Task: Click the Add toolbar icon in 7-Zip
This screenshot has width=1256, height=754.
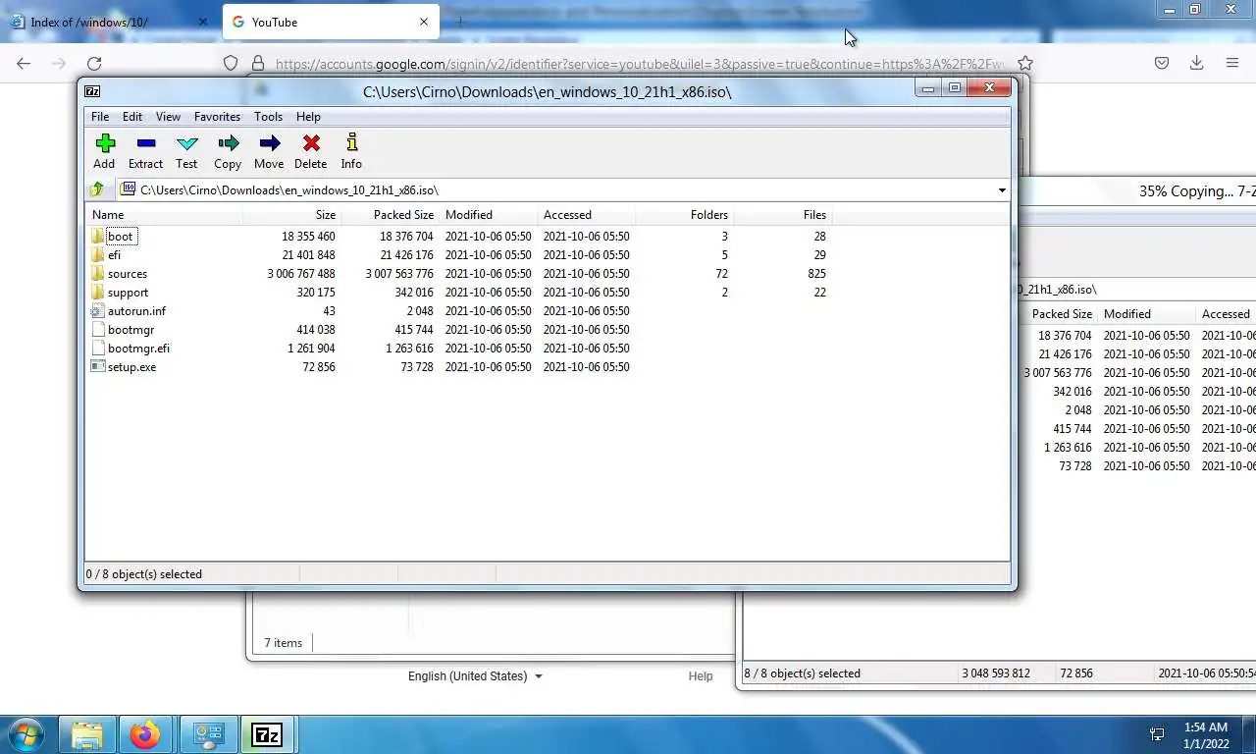Action: [104, 151]
